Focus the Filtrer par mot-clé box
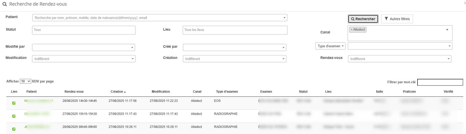This screenshot has height=134, width=466. point(440,82)
